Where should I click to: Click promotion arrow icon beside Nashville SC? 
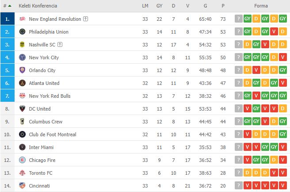pos(60,44)
